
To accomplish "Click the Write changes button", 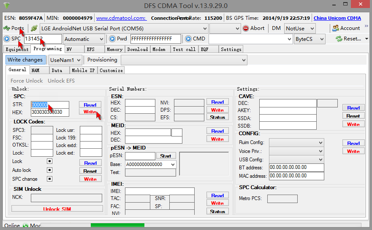I will coord(25,60).
